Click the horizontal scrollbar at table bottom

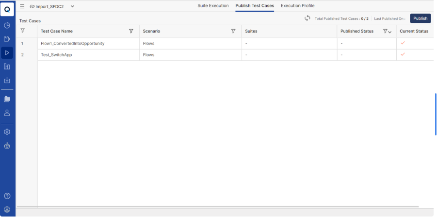pyautogui.click(x=218, y=207)
